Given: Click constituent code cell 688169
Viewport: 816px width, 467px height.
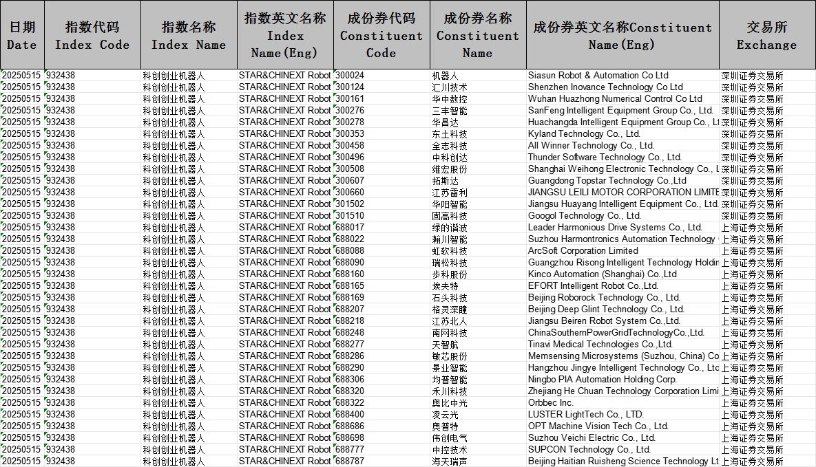Looking at the screenshot, I should (381, 298).
